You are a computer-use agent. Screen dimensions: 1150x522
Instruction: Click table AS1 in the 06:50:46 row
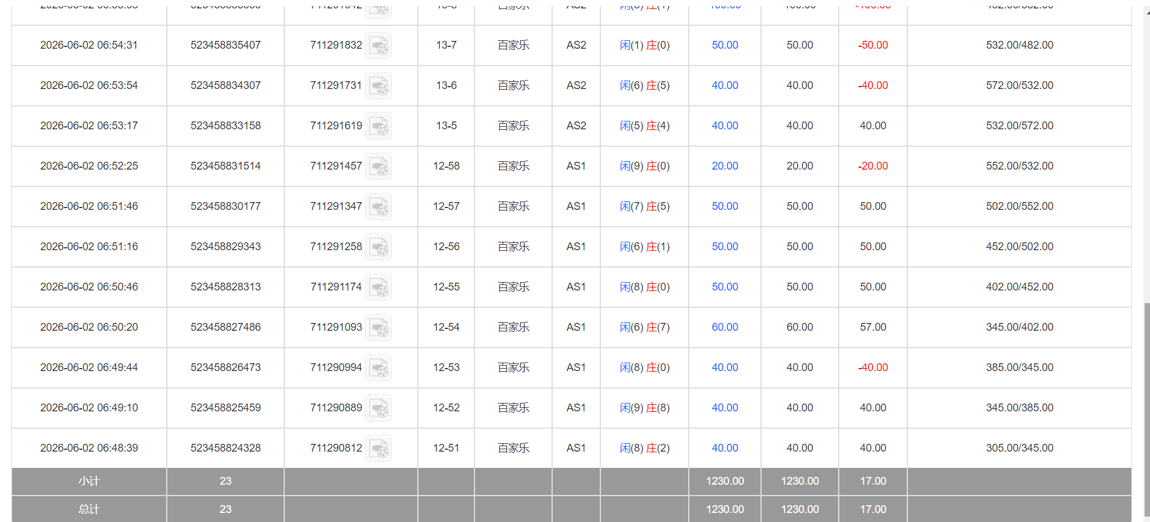[576, 287]
